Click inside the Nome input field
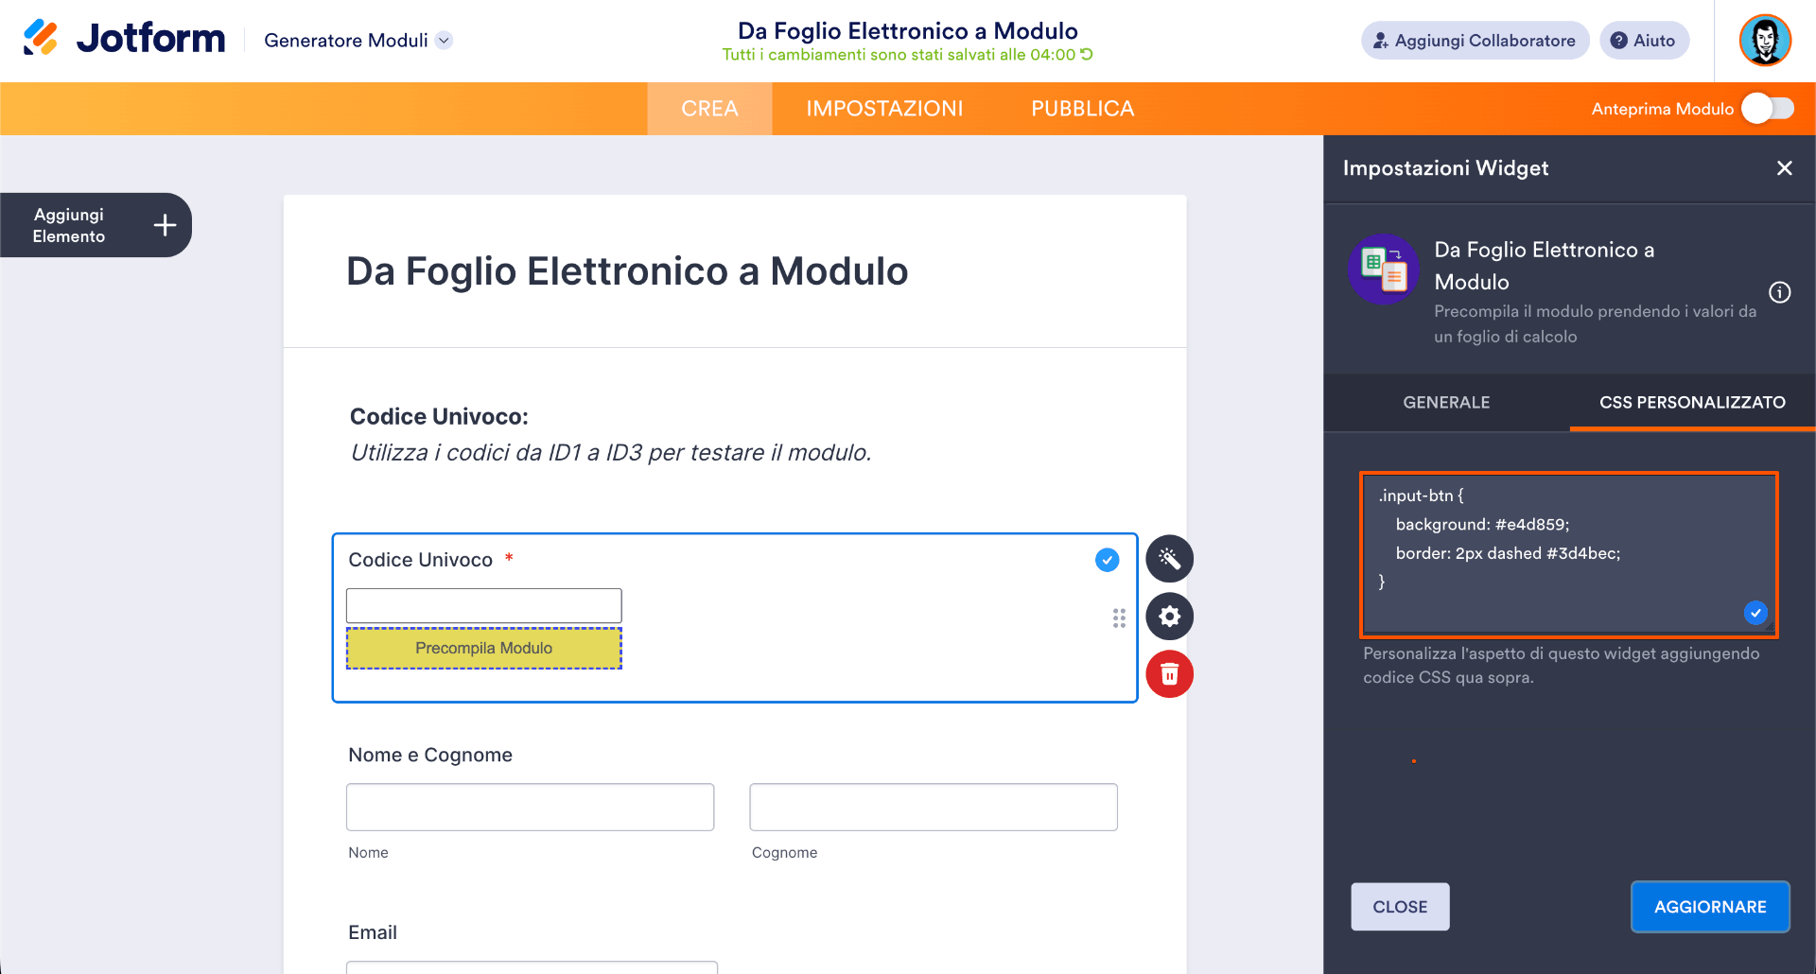The height and width of the screenshot is (974, 1816). tap(530, 807)
